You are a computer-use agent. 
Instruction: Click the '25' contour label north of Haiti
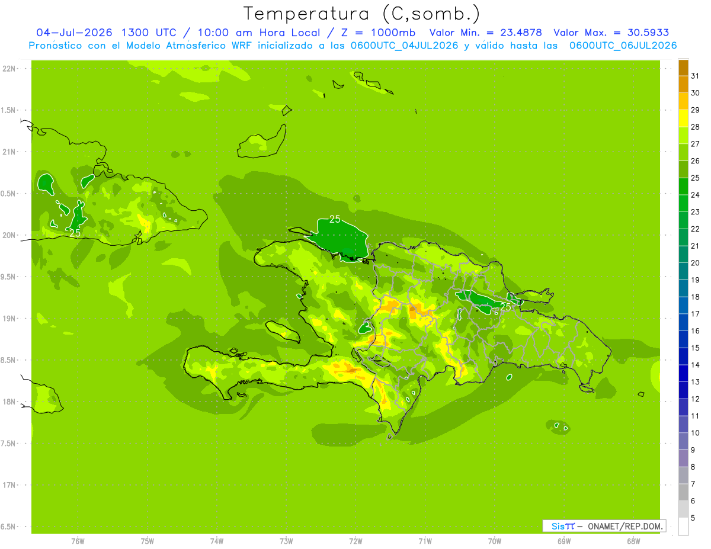[335, 219]
